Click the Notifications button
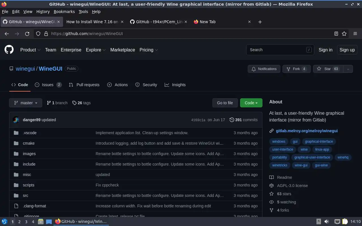This screenshot has height=226, width=362. [x=264, y=69]
